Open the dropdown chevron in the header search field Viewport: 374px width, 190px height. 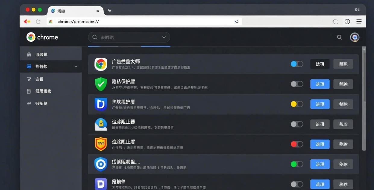[x=164, y=37]
